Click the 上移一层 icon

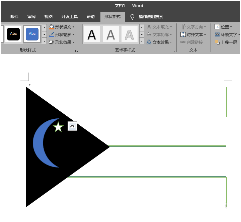(x=217, y=42)
